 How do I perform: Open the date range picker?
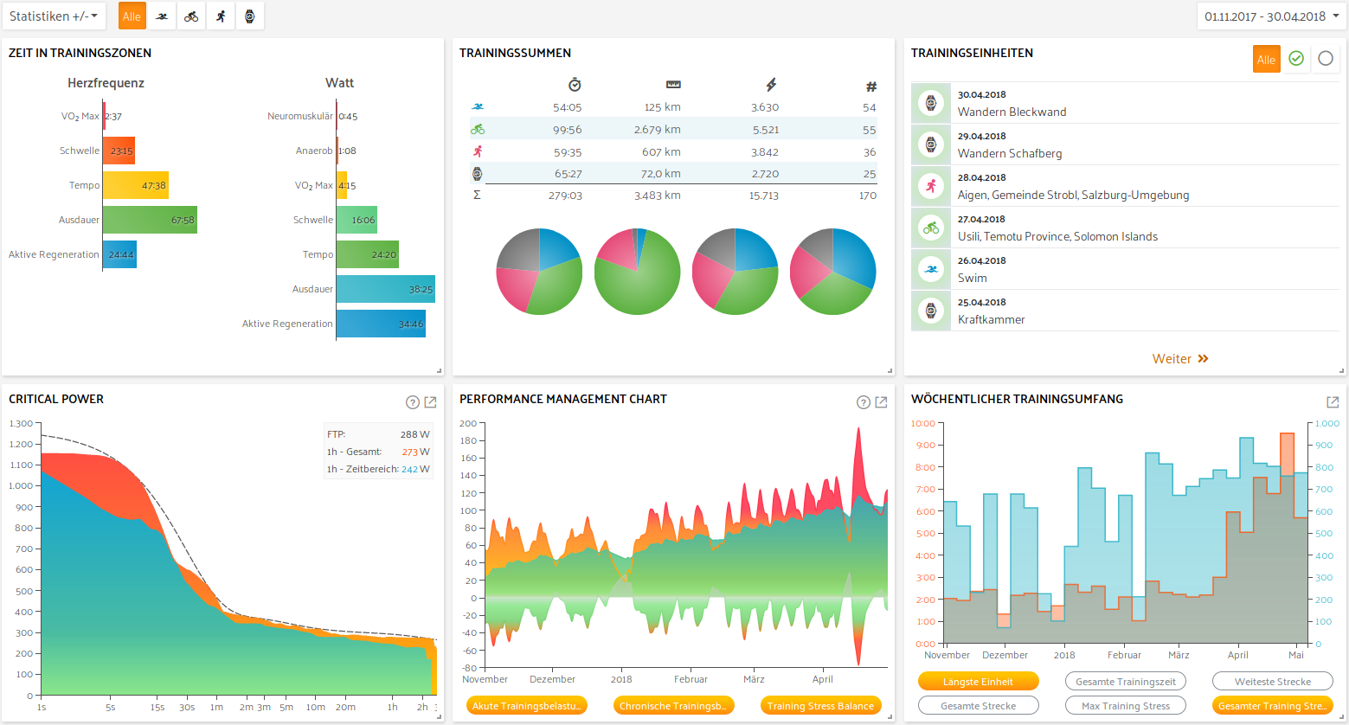[x=1270, y=16]
